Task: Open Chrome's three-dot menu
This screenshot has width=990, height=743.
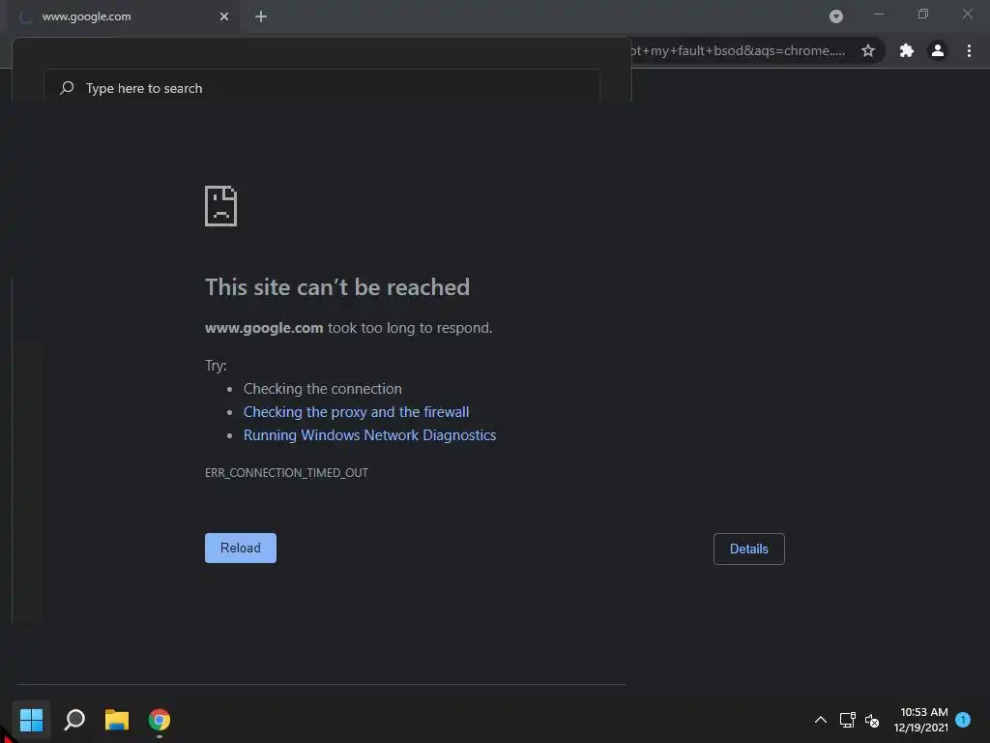Action: pos(969,50)
